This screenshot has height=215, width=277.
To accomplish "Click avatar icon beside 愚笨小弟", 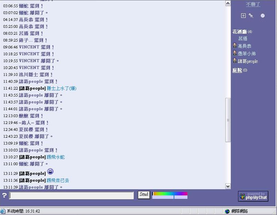I will [235, 53].
